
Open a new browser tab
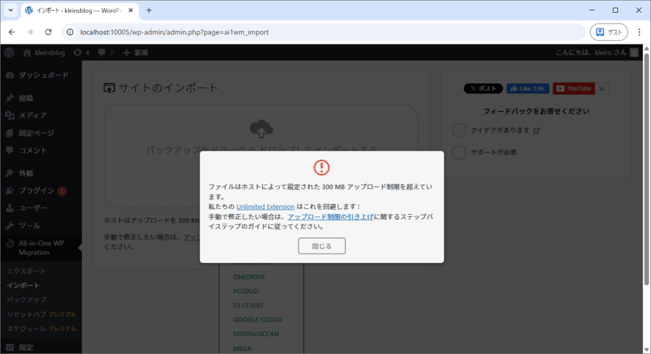click(x=149, y=10)
